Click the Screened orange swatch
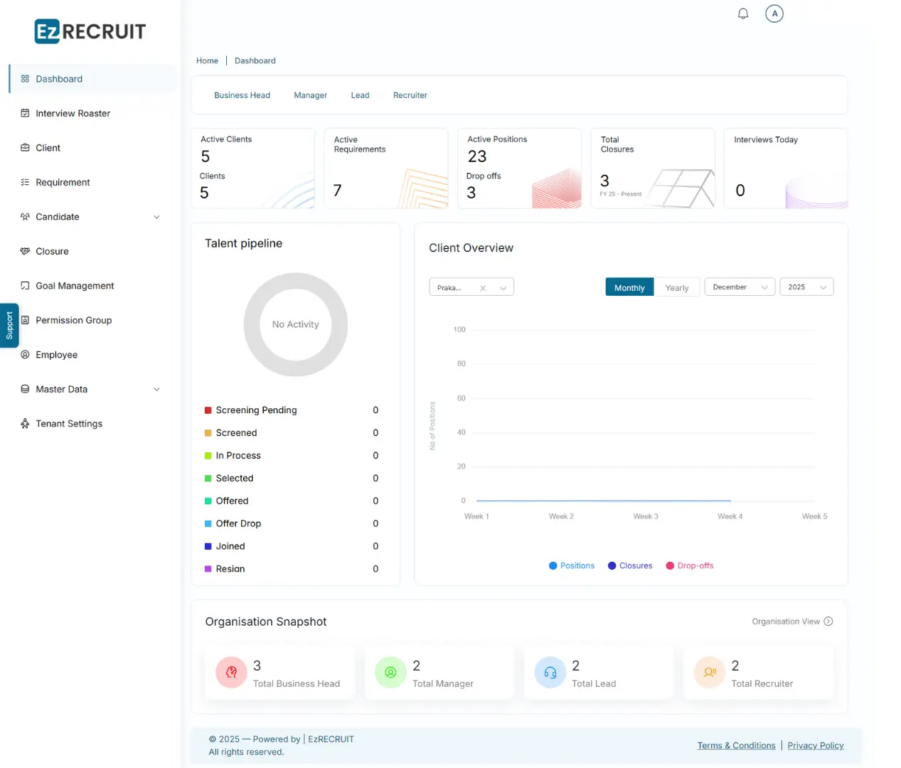This screenshot has height=768, width=901. (x=208, y=433)
